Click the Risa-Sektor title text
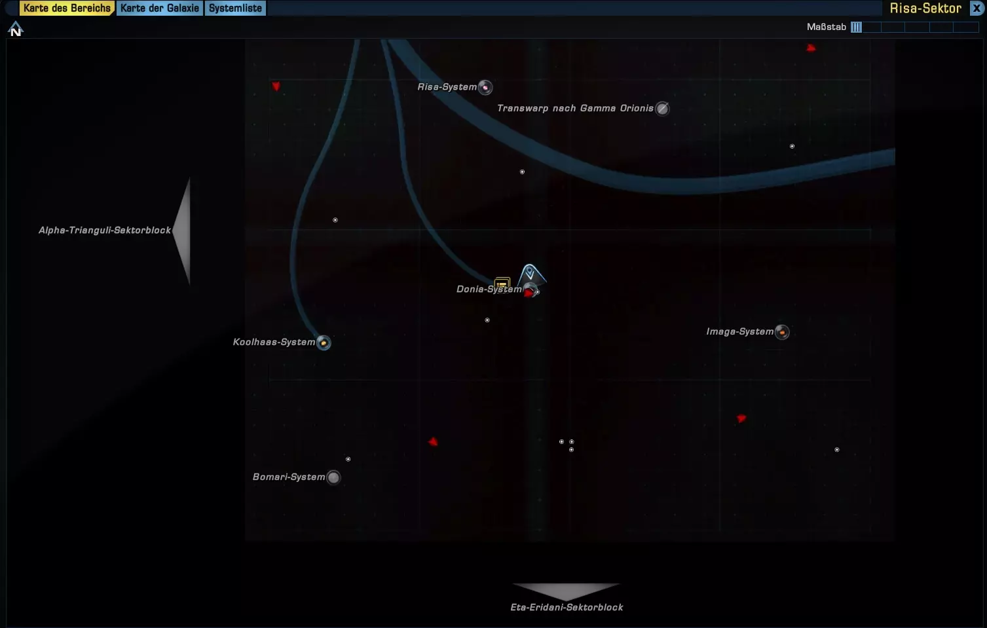 925,8
